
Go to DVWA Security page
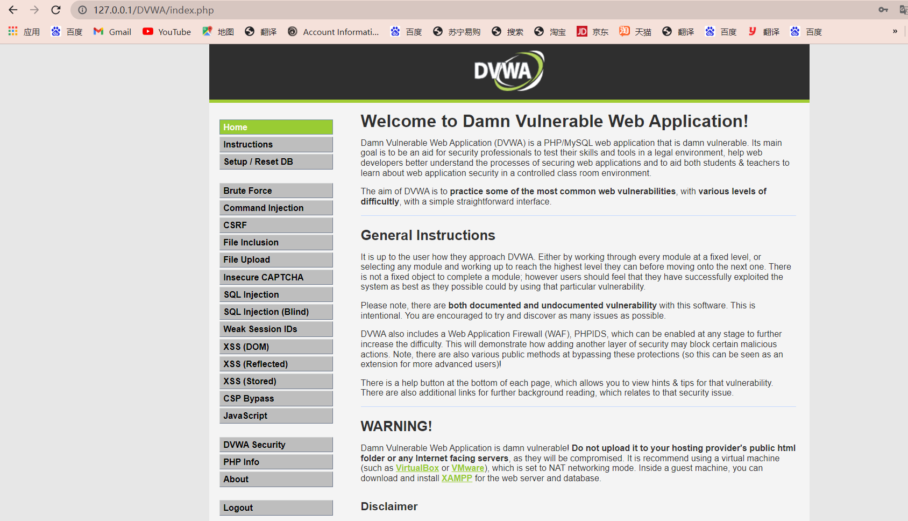(x=276, y=445)
